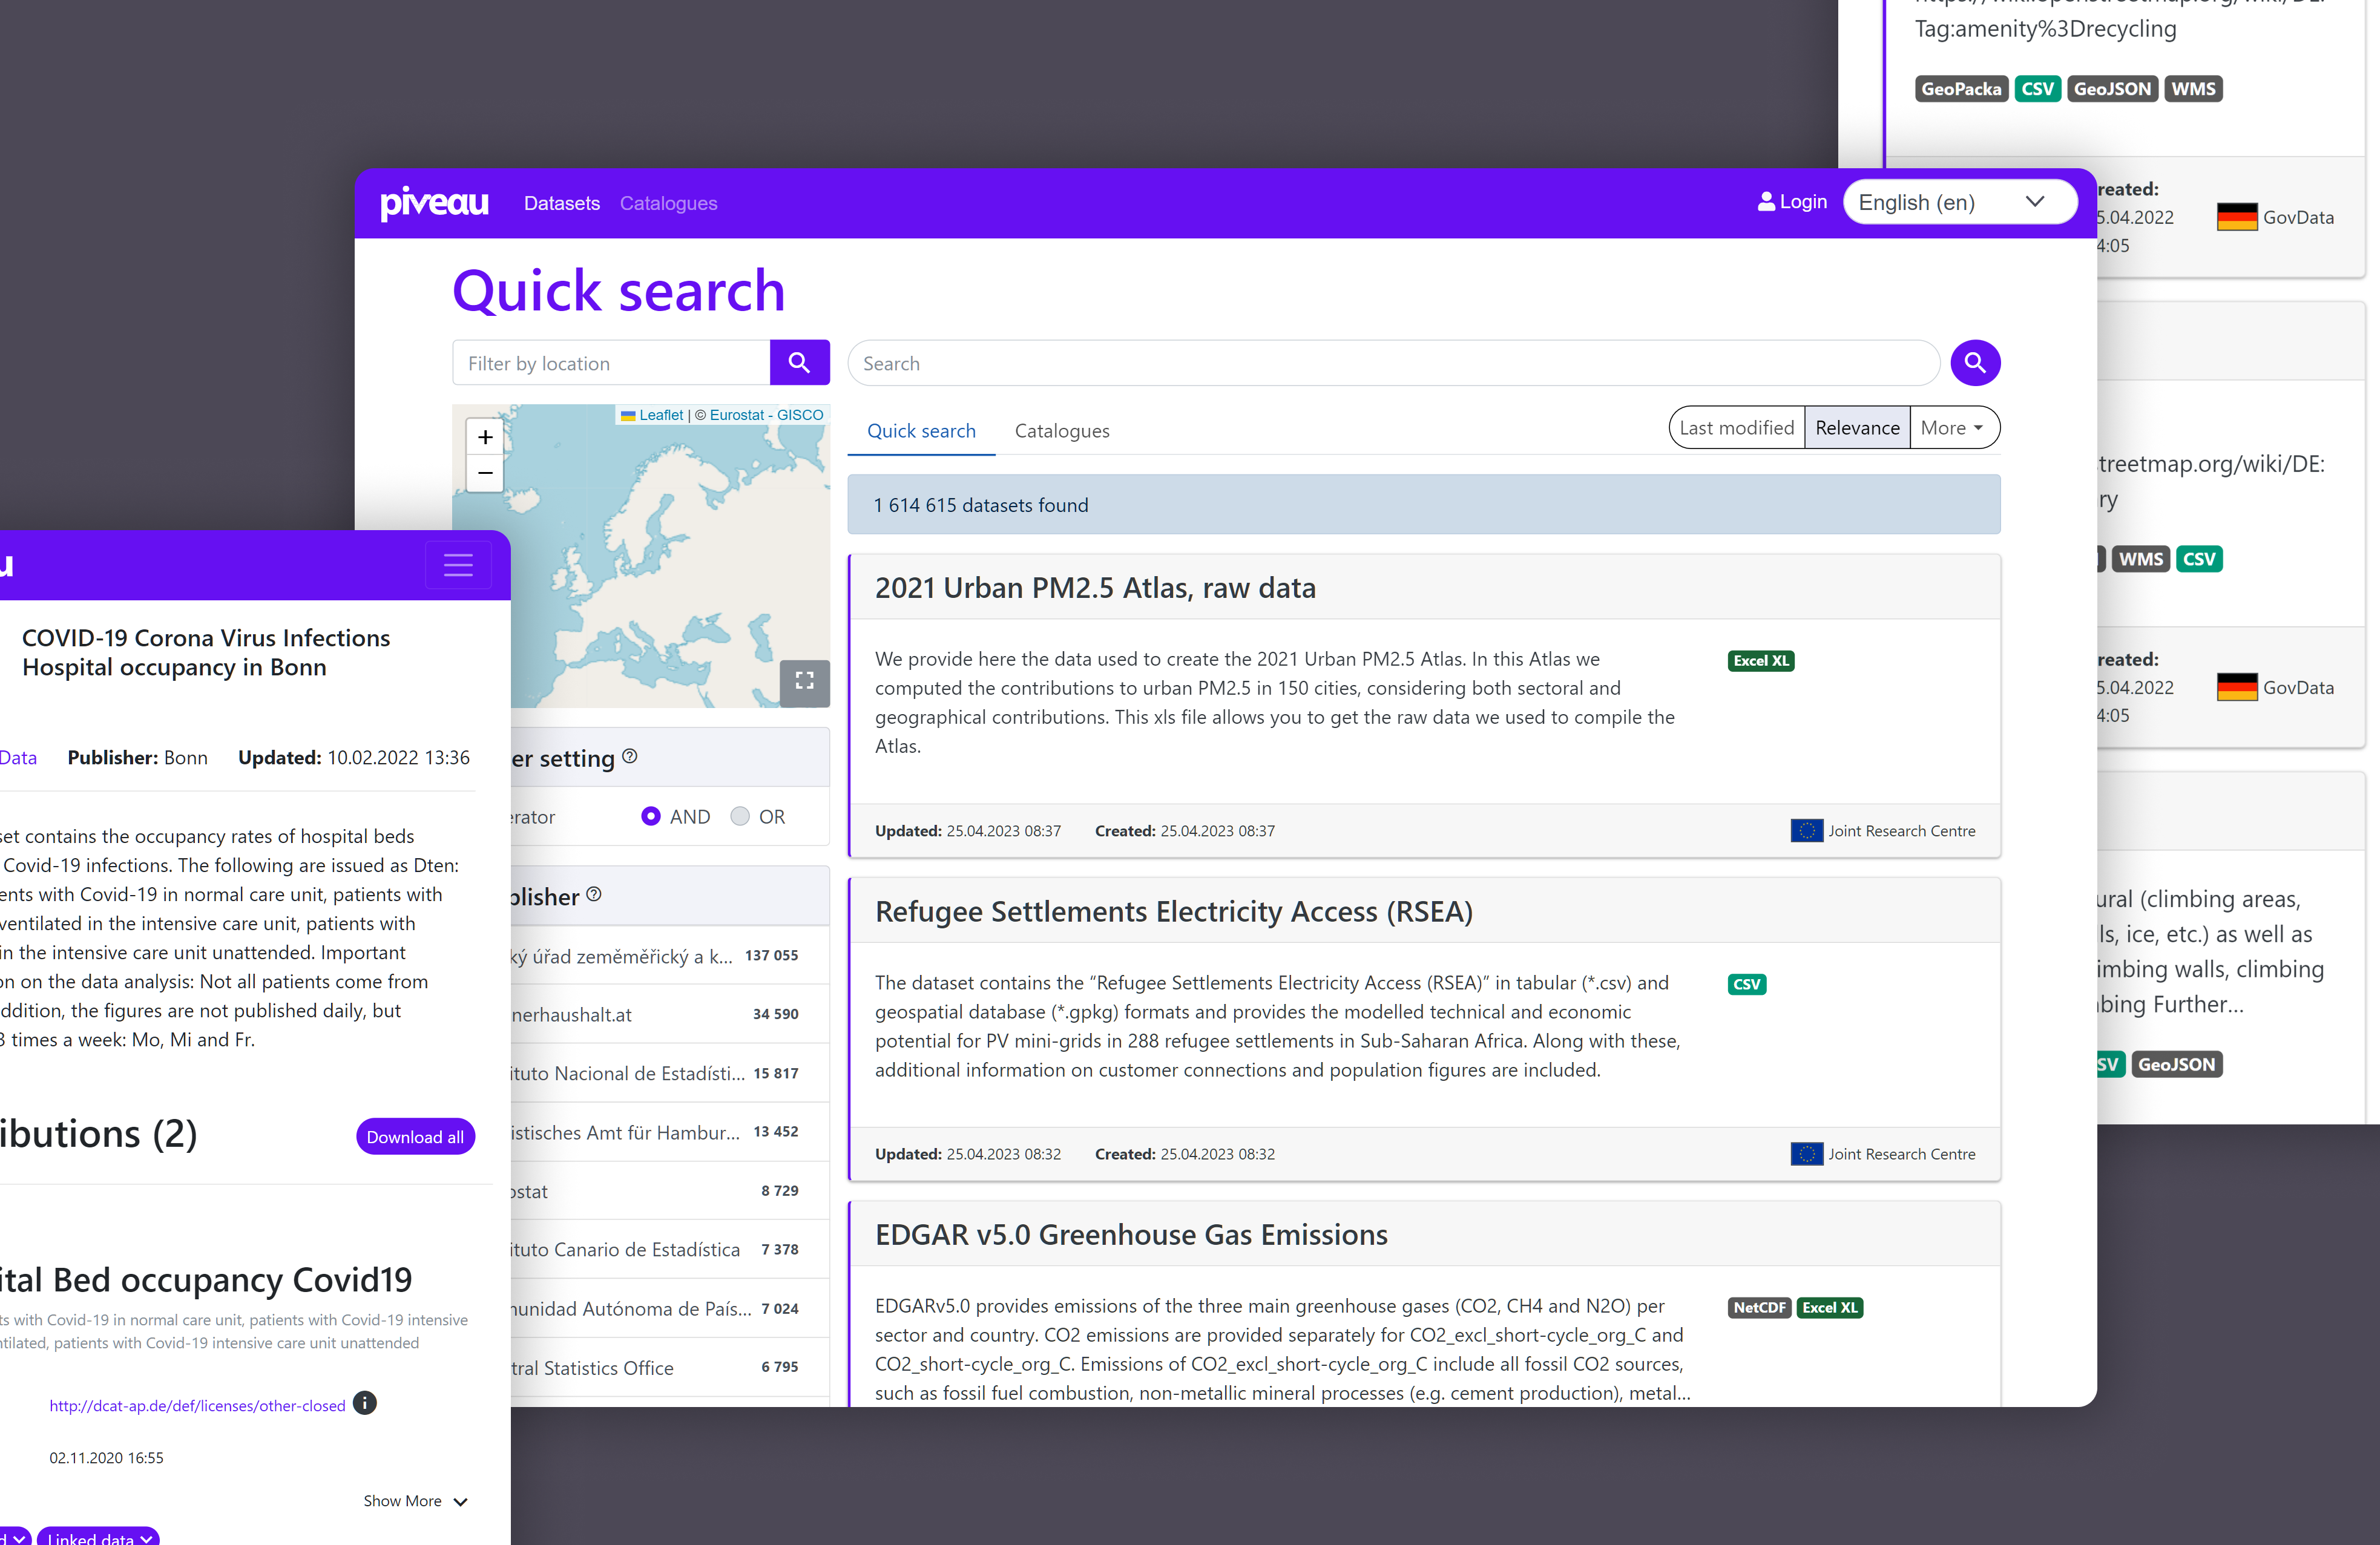Click the piveau logo
Image resolution: width=2380 pixels, height=1545 pixels.
434,203
